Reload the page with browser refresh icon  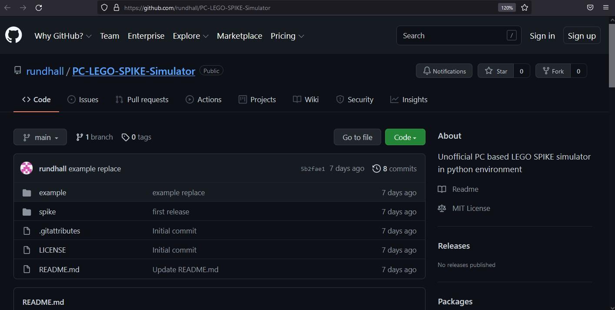[39, 8]
